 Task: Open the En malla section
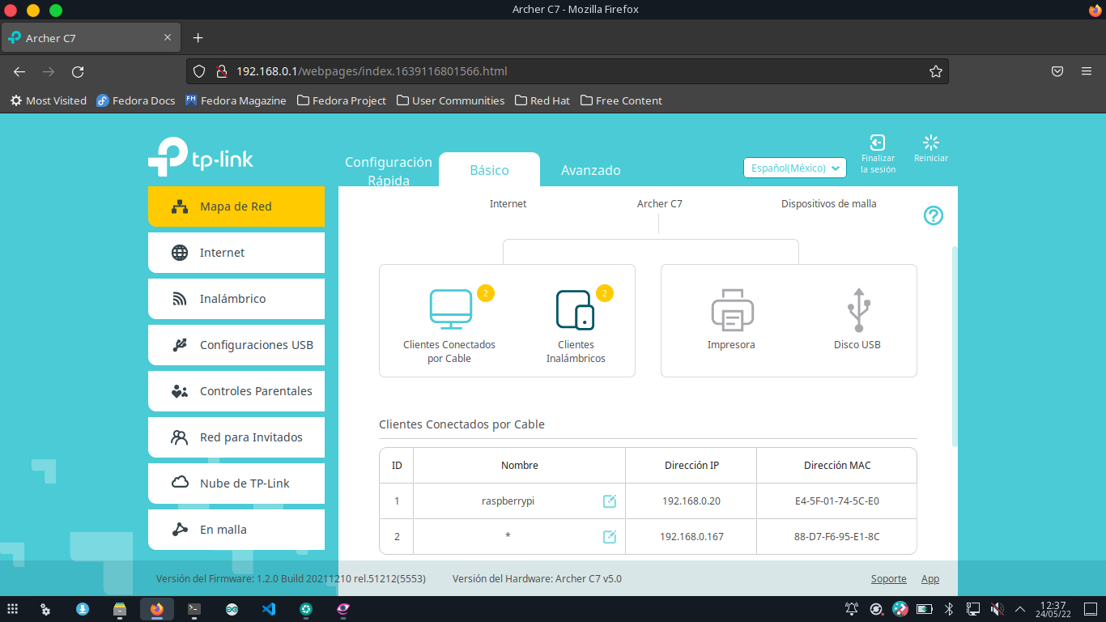tap(236, 530)
